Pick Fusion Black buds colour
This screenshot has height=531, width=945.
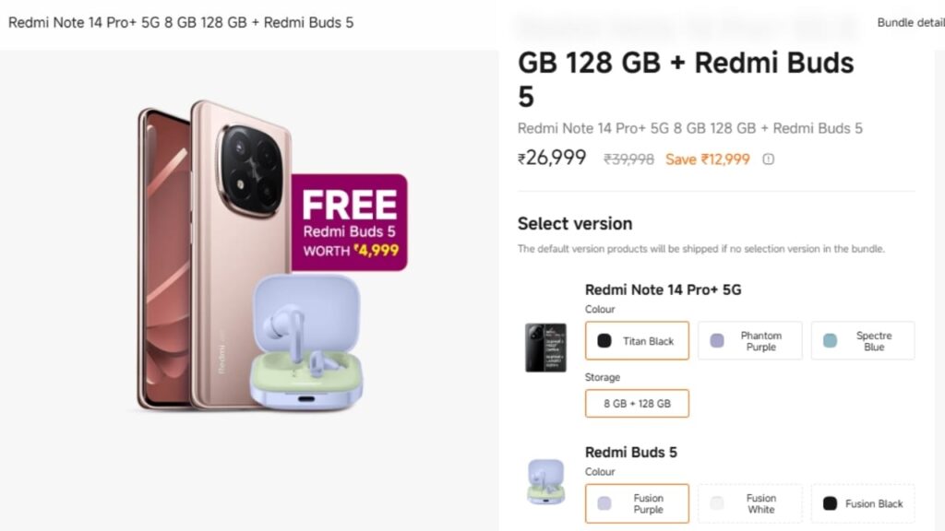[x=862, y=503]
